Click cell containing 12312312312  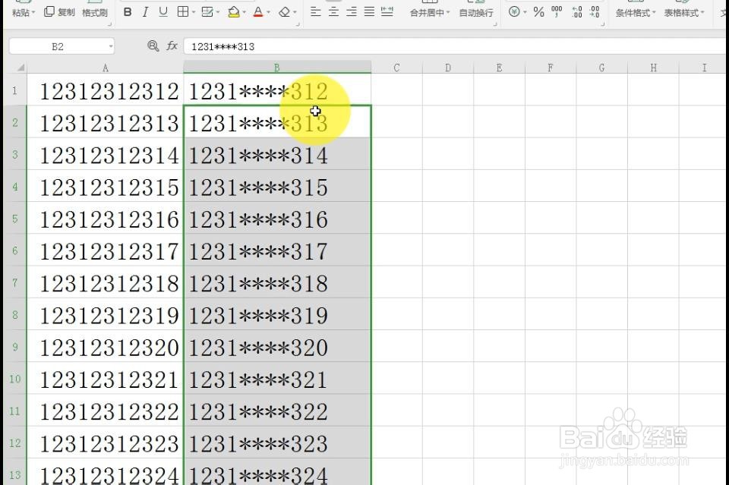pos(106,90)
